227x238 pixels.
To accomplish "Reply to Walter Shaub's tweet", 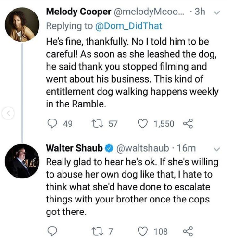I will pos(52,231).
